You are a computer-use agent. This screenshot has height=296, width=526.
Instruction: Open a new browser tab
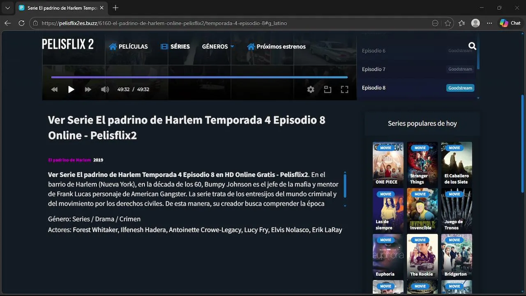tap(115, 8)
